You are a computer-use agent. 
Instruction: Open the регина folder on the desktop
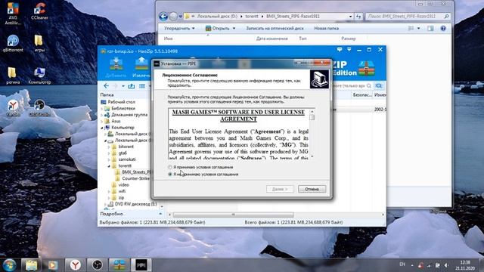point(13,76)
